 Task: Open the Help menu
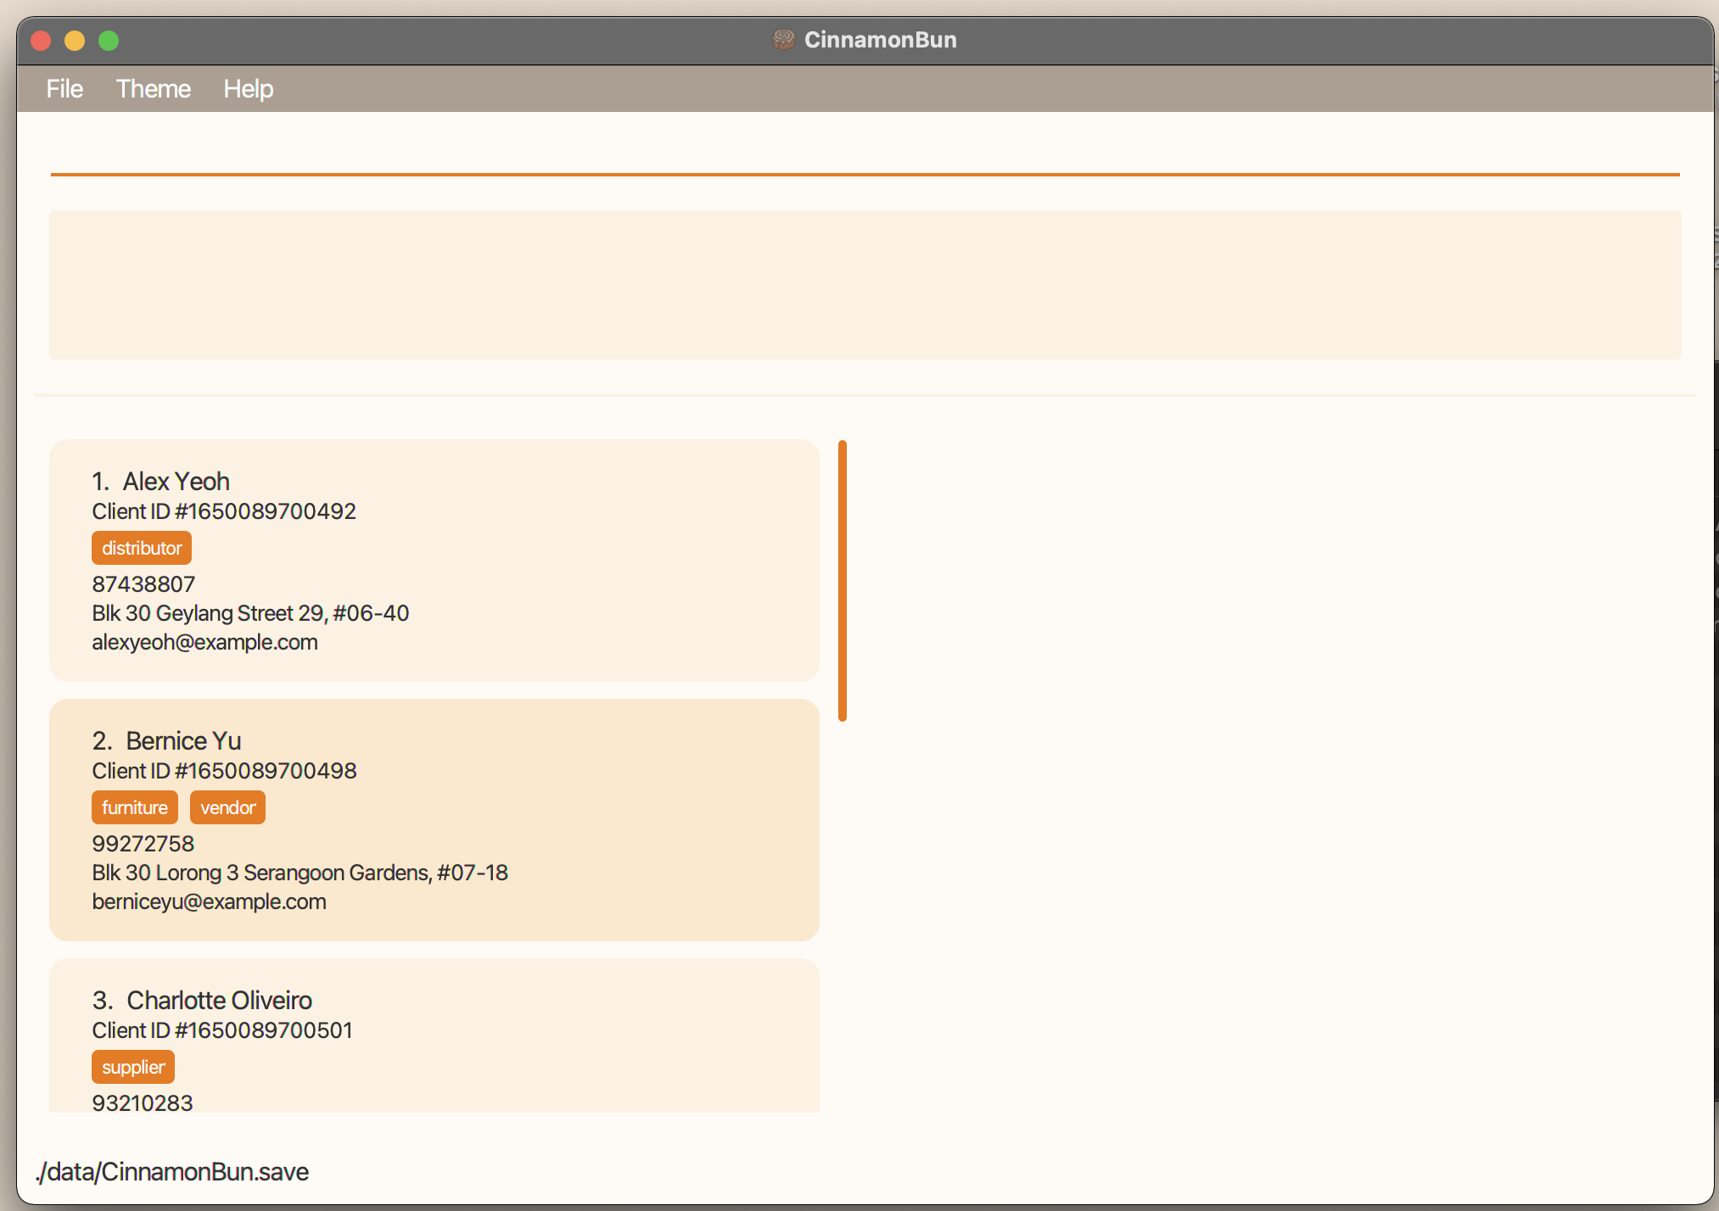[x=248, y=89]
